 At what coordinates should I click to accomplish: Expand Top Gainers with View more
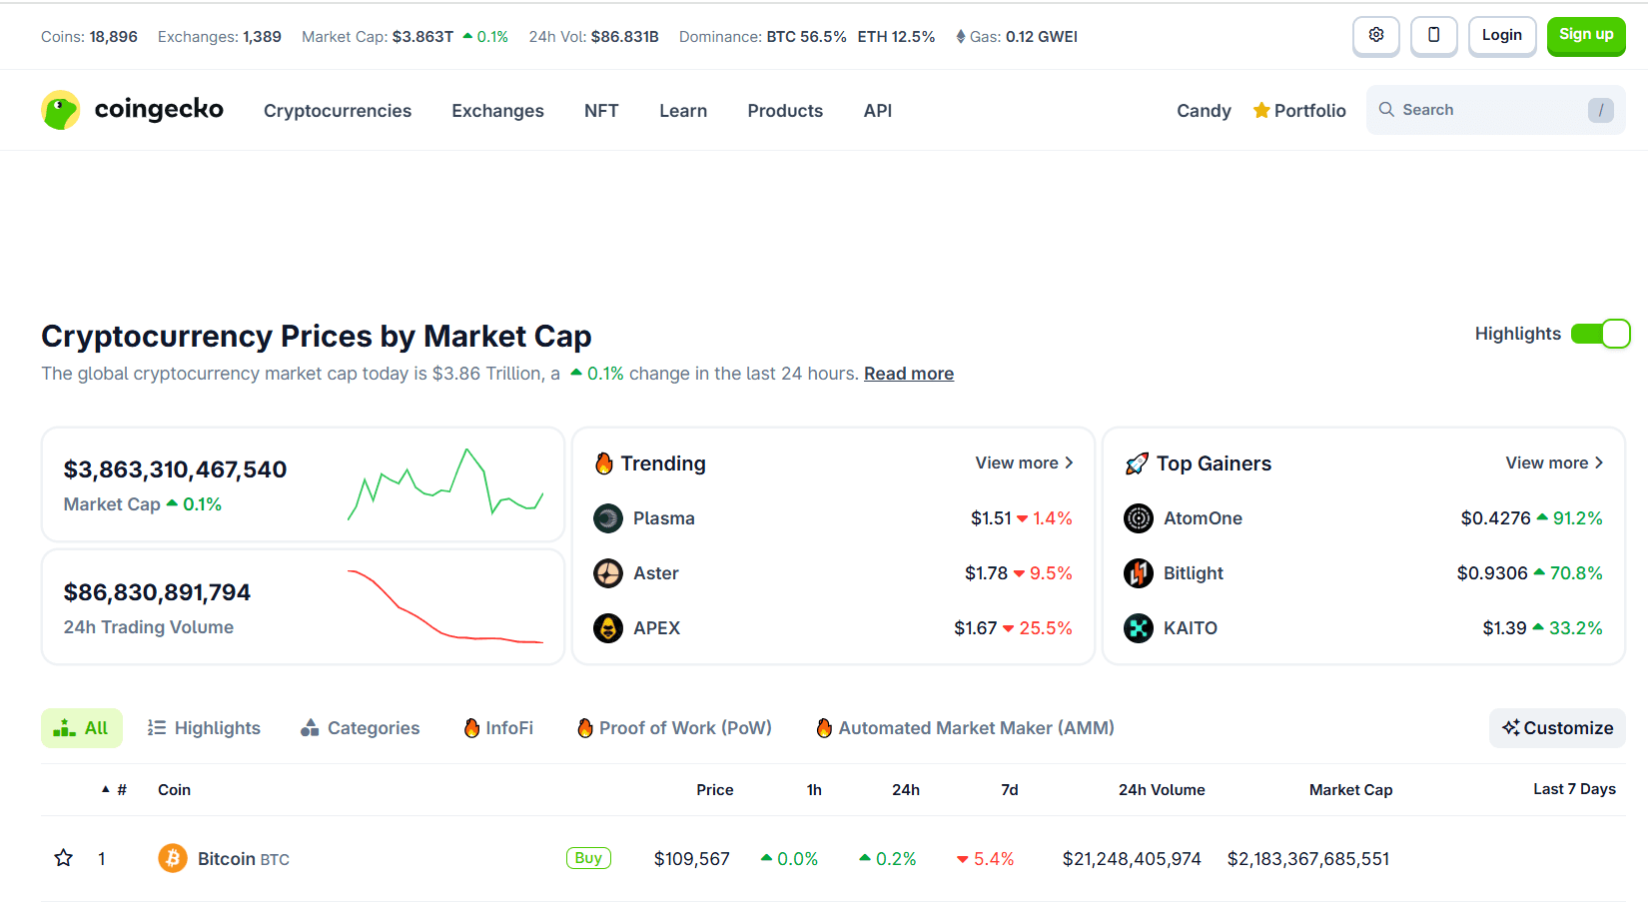(x=1554, y=462)
